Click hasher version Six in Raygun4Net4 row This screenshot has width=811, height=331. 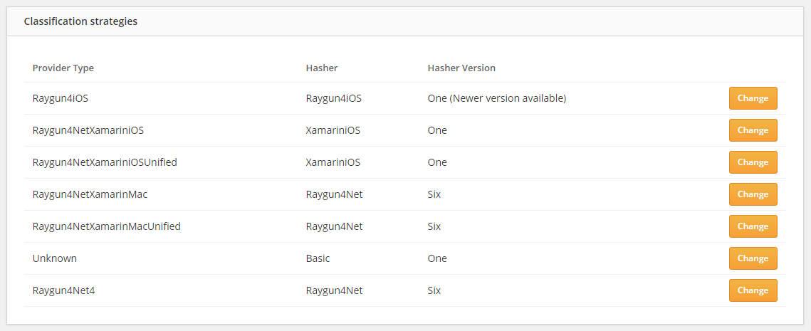tap(434, 290)
